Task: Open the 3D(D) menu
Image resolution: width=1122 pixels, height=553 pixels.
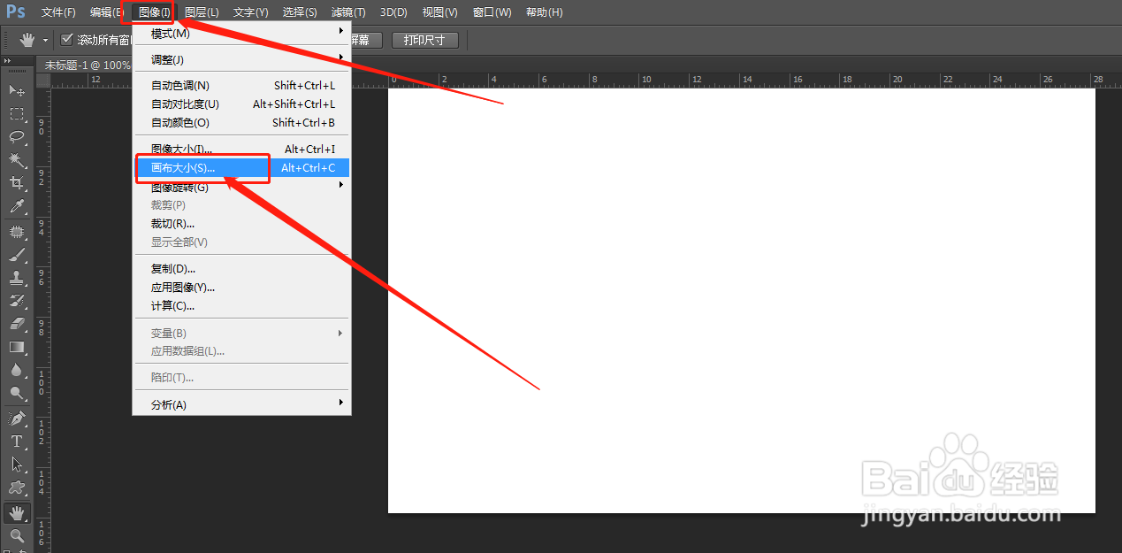Action: coord(393,12)
